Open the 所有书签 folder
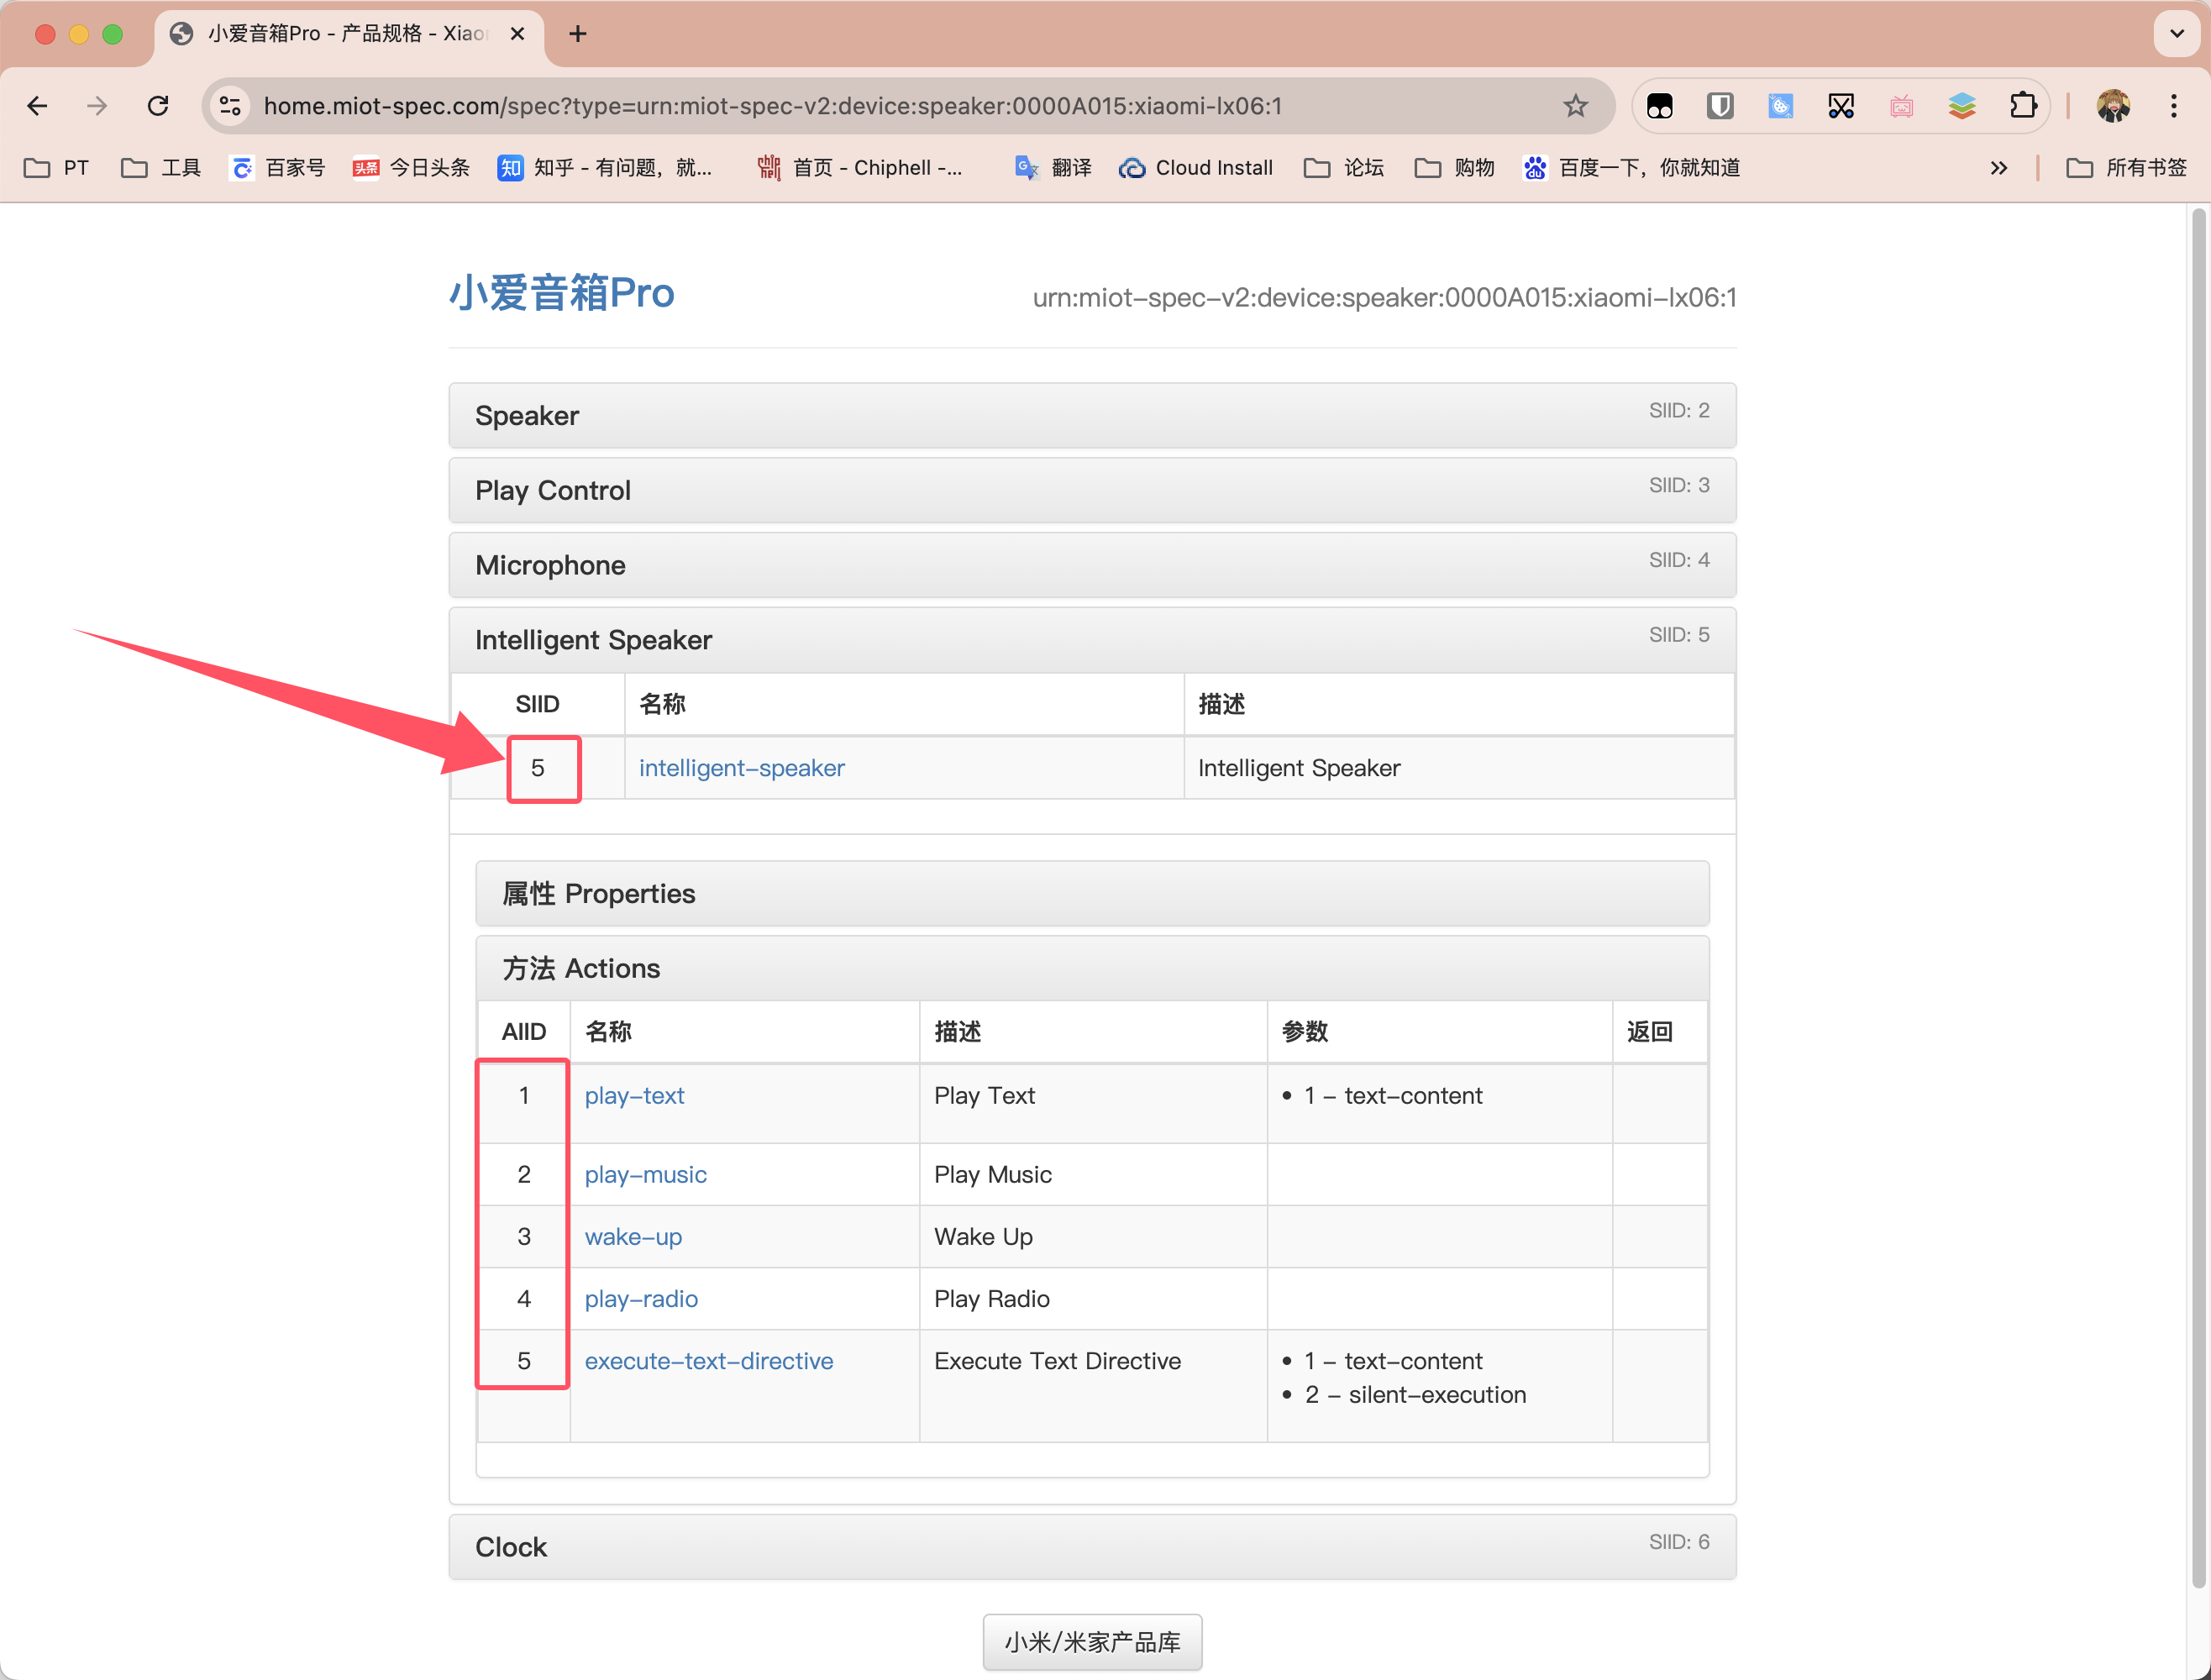The image size is (2211, 1680). [x=2127, y=168]
